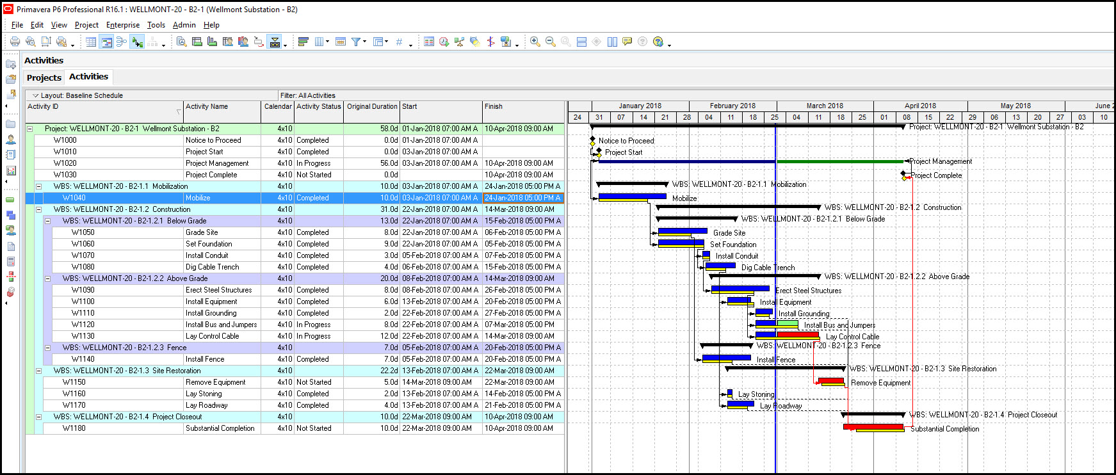Viewport: 1116px width, 475px height.
Task: Collapse the B2-1.4 Project Closeout group
Action: [38, 417]
